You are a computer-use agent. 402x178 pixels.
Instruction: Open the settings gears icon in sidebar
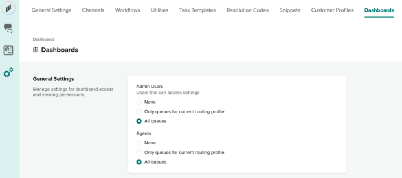(8, 72)
